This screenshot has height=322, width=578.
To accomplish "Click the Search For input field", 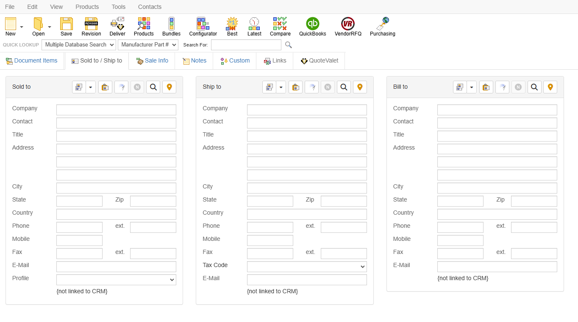I will coord(246,45).
